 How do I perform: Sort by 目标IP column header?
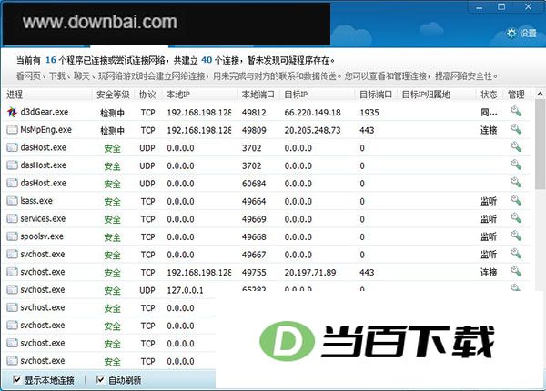[x=296, y=95]
